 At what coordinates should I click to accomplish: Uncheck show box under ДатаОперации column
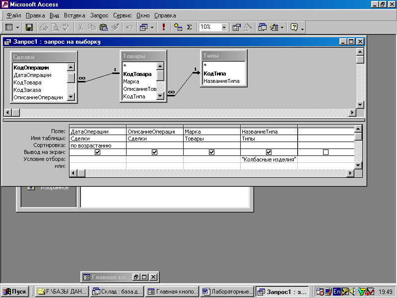click(97, 152)
